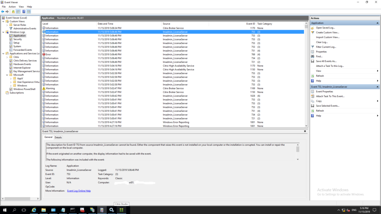Select the Security log in tree

coord(17,39)
